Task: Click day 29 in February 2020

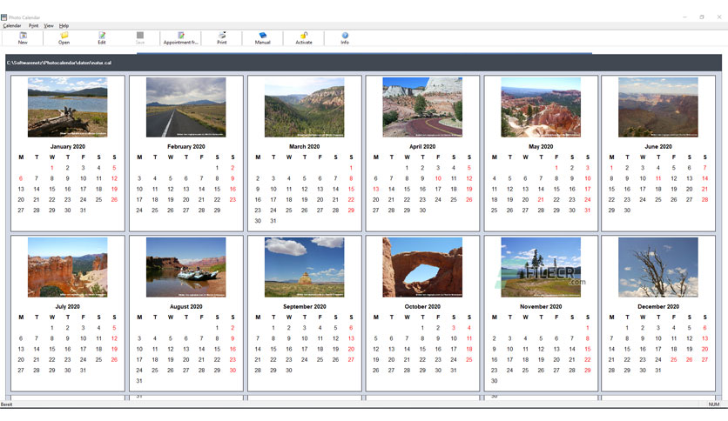Action: pyautogui.click(x=217, y=210)
